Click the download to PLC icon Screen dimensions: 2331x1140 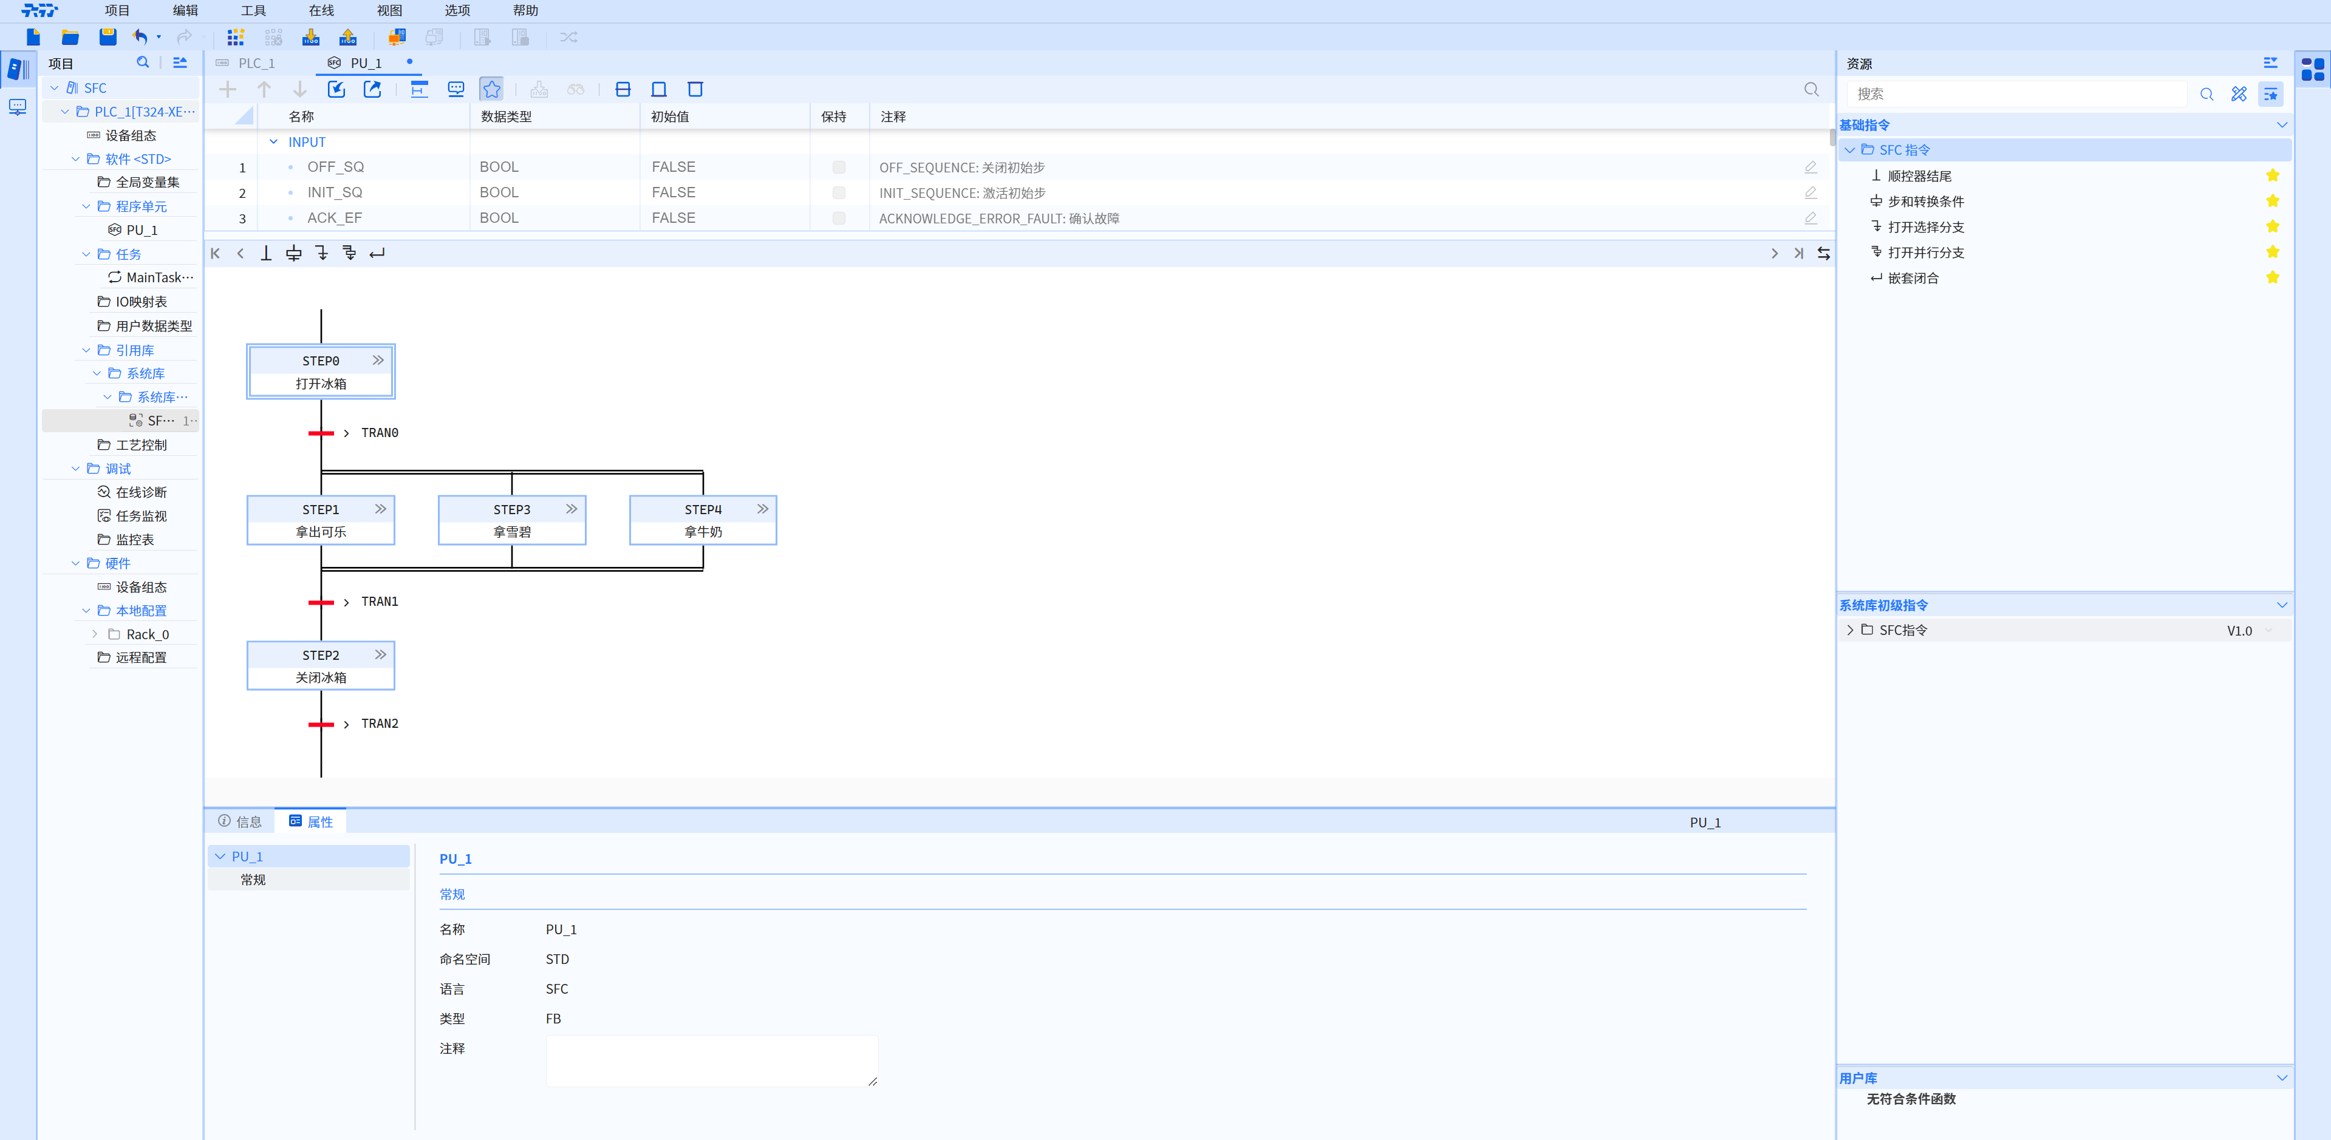(x=310, y=37)
